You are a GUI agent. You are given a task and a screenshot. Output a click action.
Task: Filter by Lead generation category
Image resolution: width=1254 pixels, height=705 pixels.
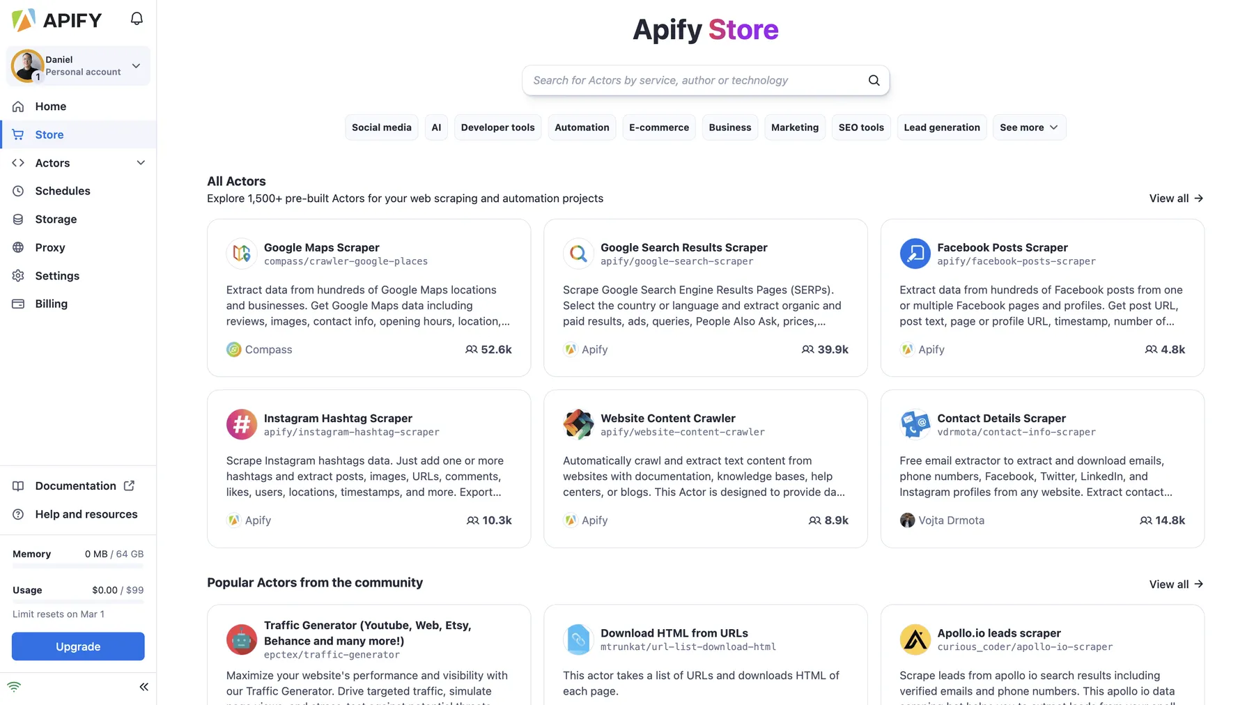coord(942,127)
